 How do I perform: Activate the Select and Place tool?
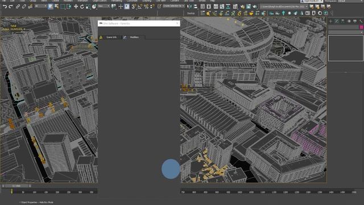(x=94, y=6)
